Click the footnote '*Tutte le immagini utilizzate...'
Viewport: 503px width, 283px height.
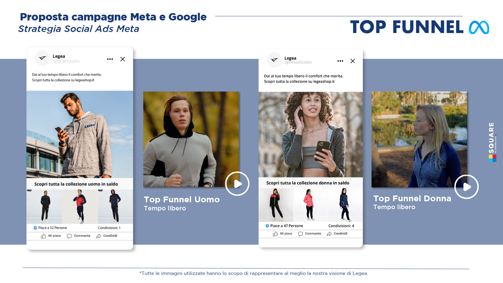(x=254, y=273)
